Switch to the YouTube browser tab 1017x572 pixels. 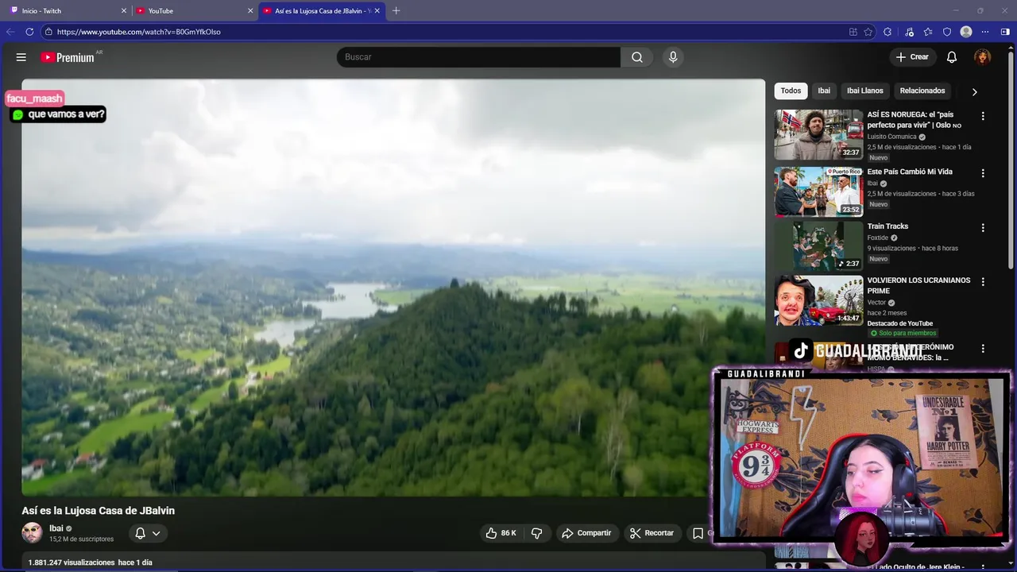pos(195,10)
